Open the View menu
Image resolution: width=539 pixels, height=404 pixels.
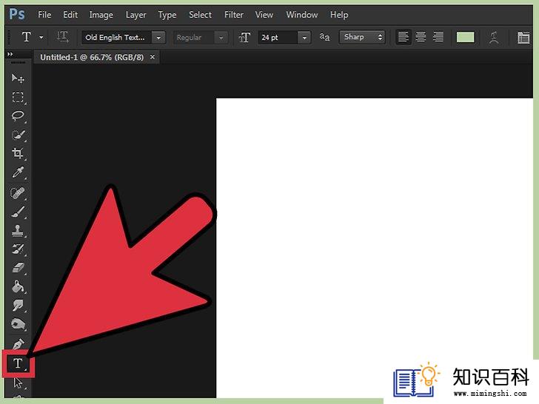pos(264,15)
